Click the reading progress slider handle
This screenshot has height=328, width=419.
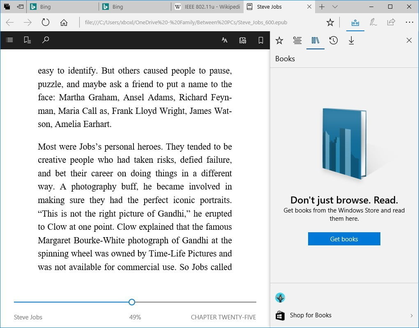[132, 302]
